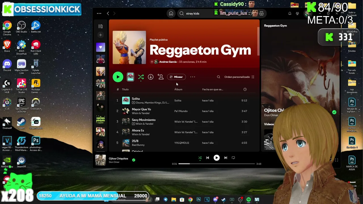
Task: Click the Mixear button
Action: 176,77
